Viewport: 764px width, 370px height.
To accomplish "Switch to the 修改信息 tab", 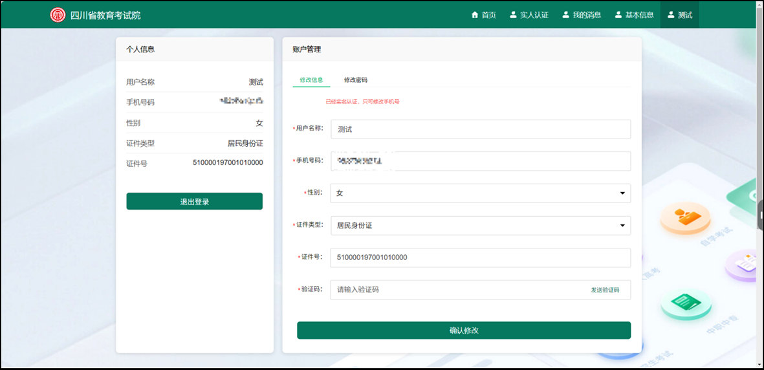I will pyautogui.click(x=311, y=80).
